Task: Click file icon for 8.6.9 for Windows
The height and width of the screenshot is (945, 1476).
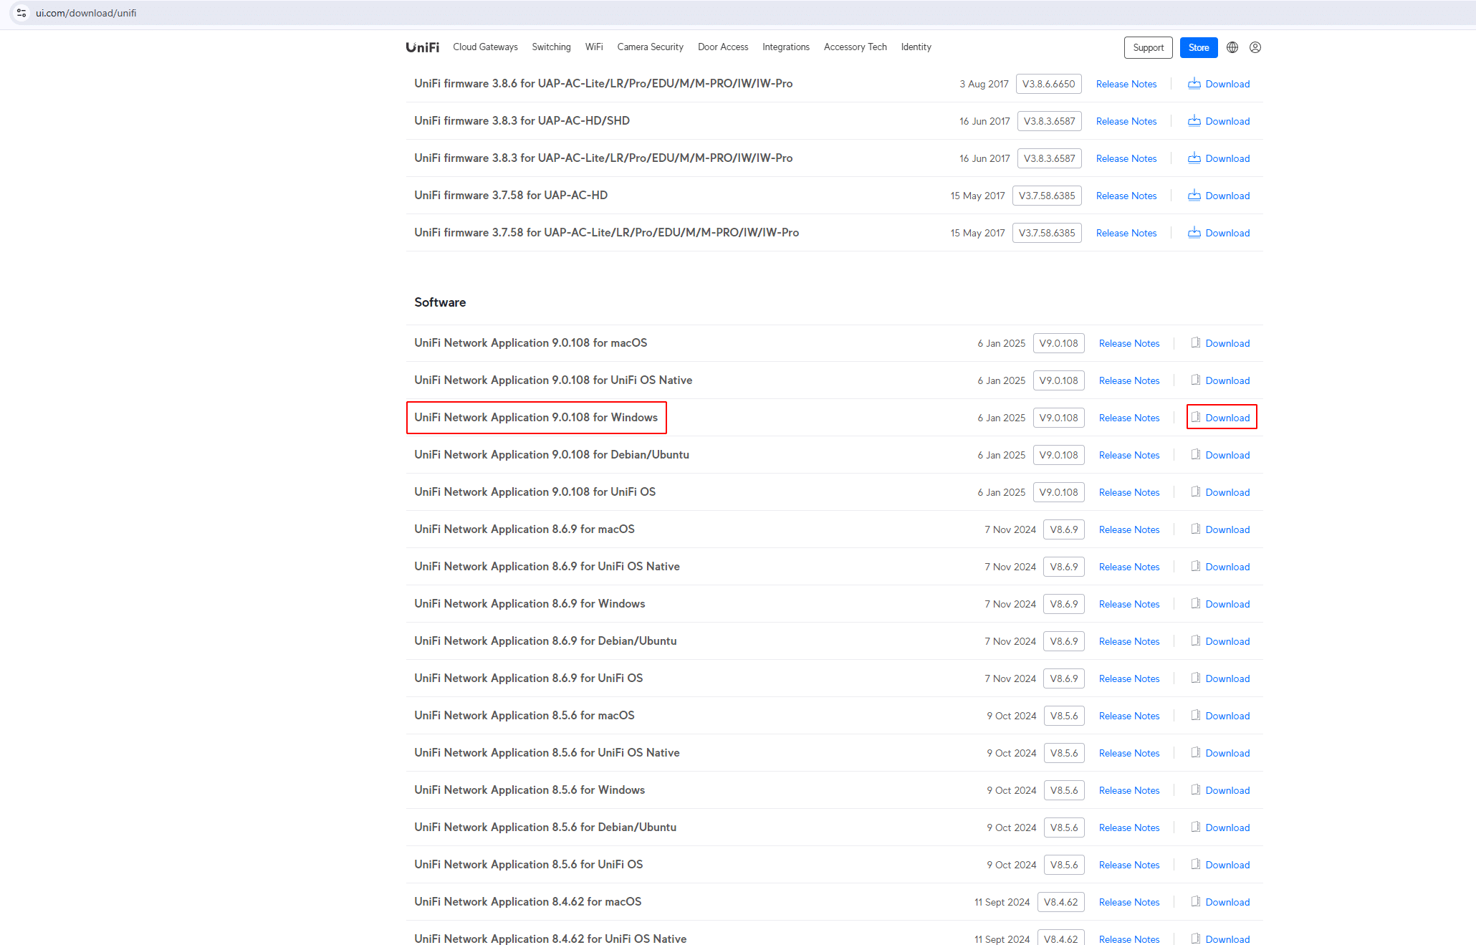Action: click(x=1196, y=604)
